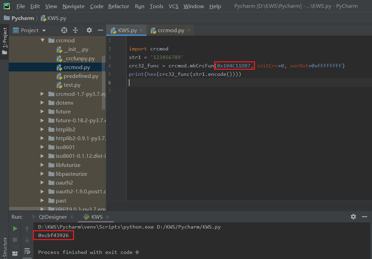The width and height of the screenshot is (372, 259).
Task: Open the Navigate menu
Action: (x=73, y=6)
